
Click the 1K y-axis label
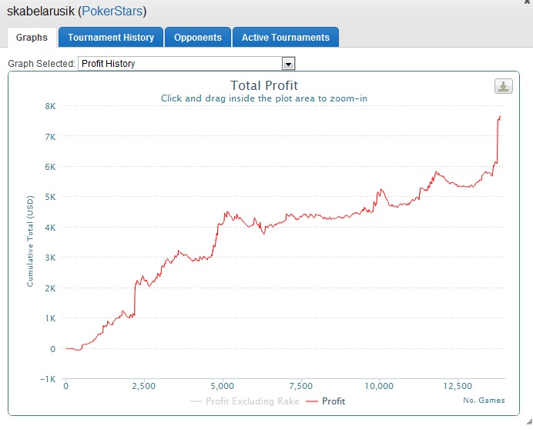(50, 318)
